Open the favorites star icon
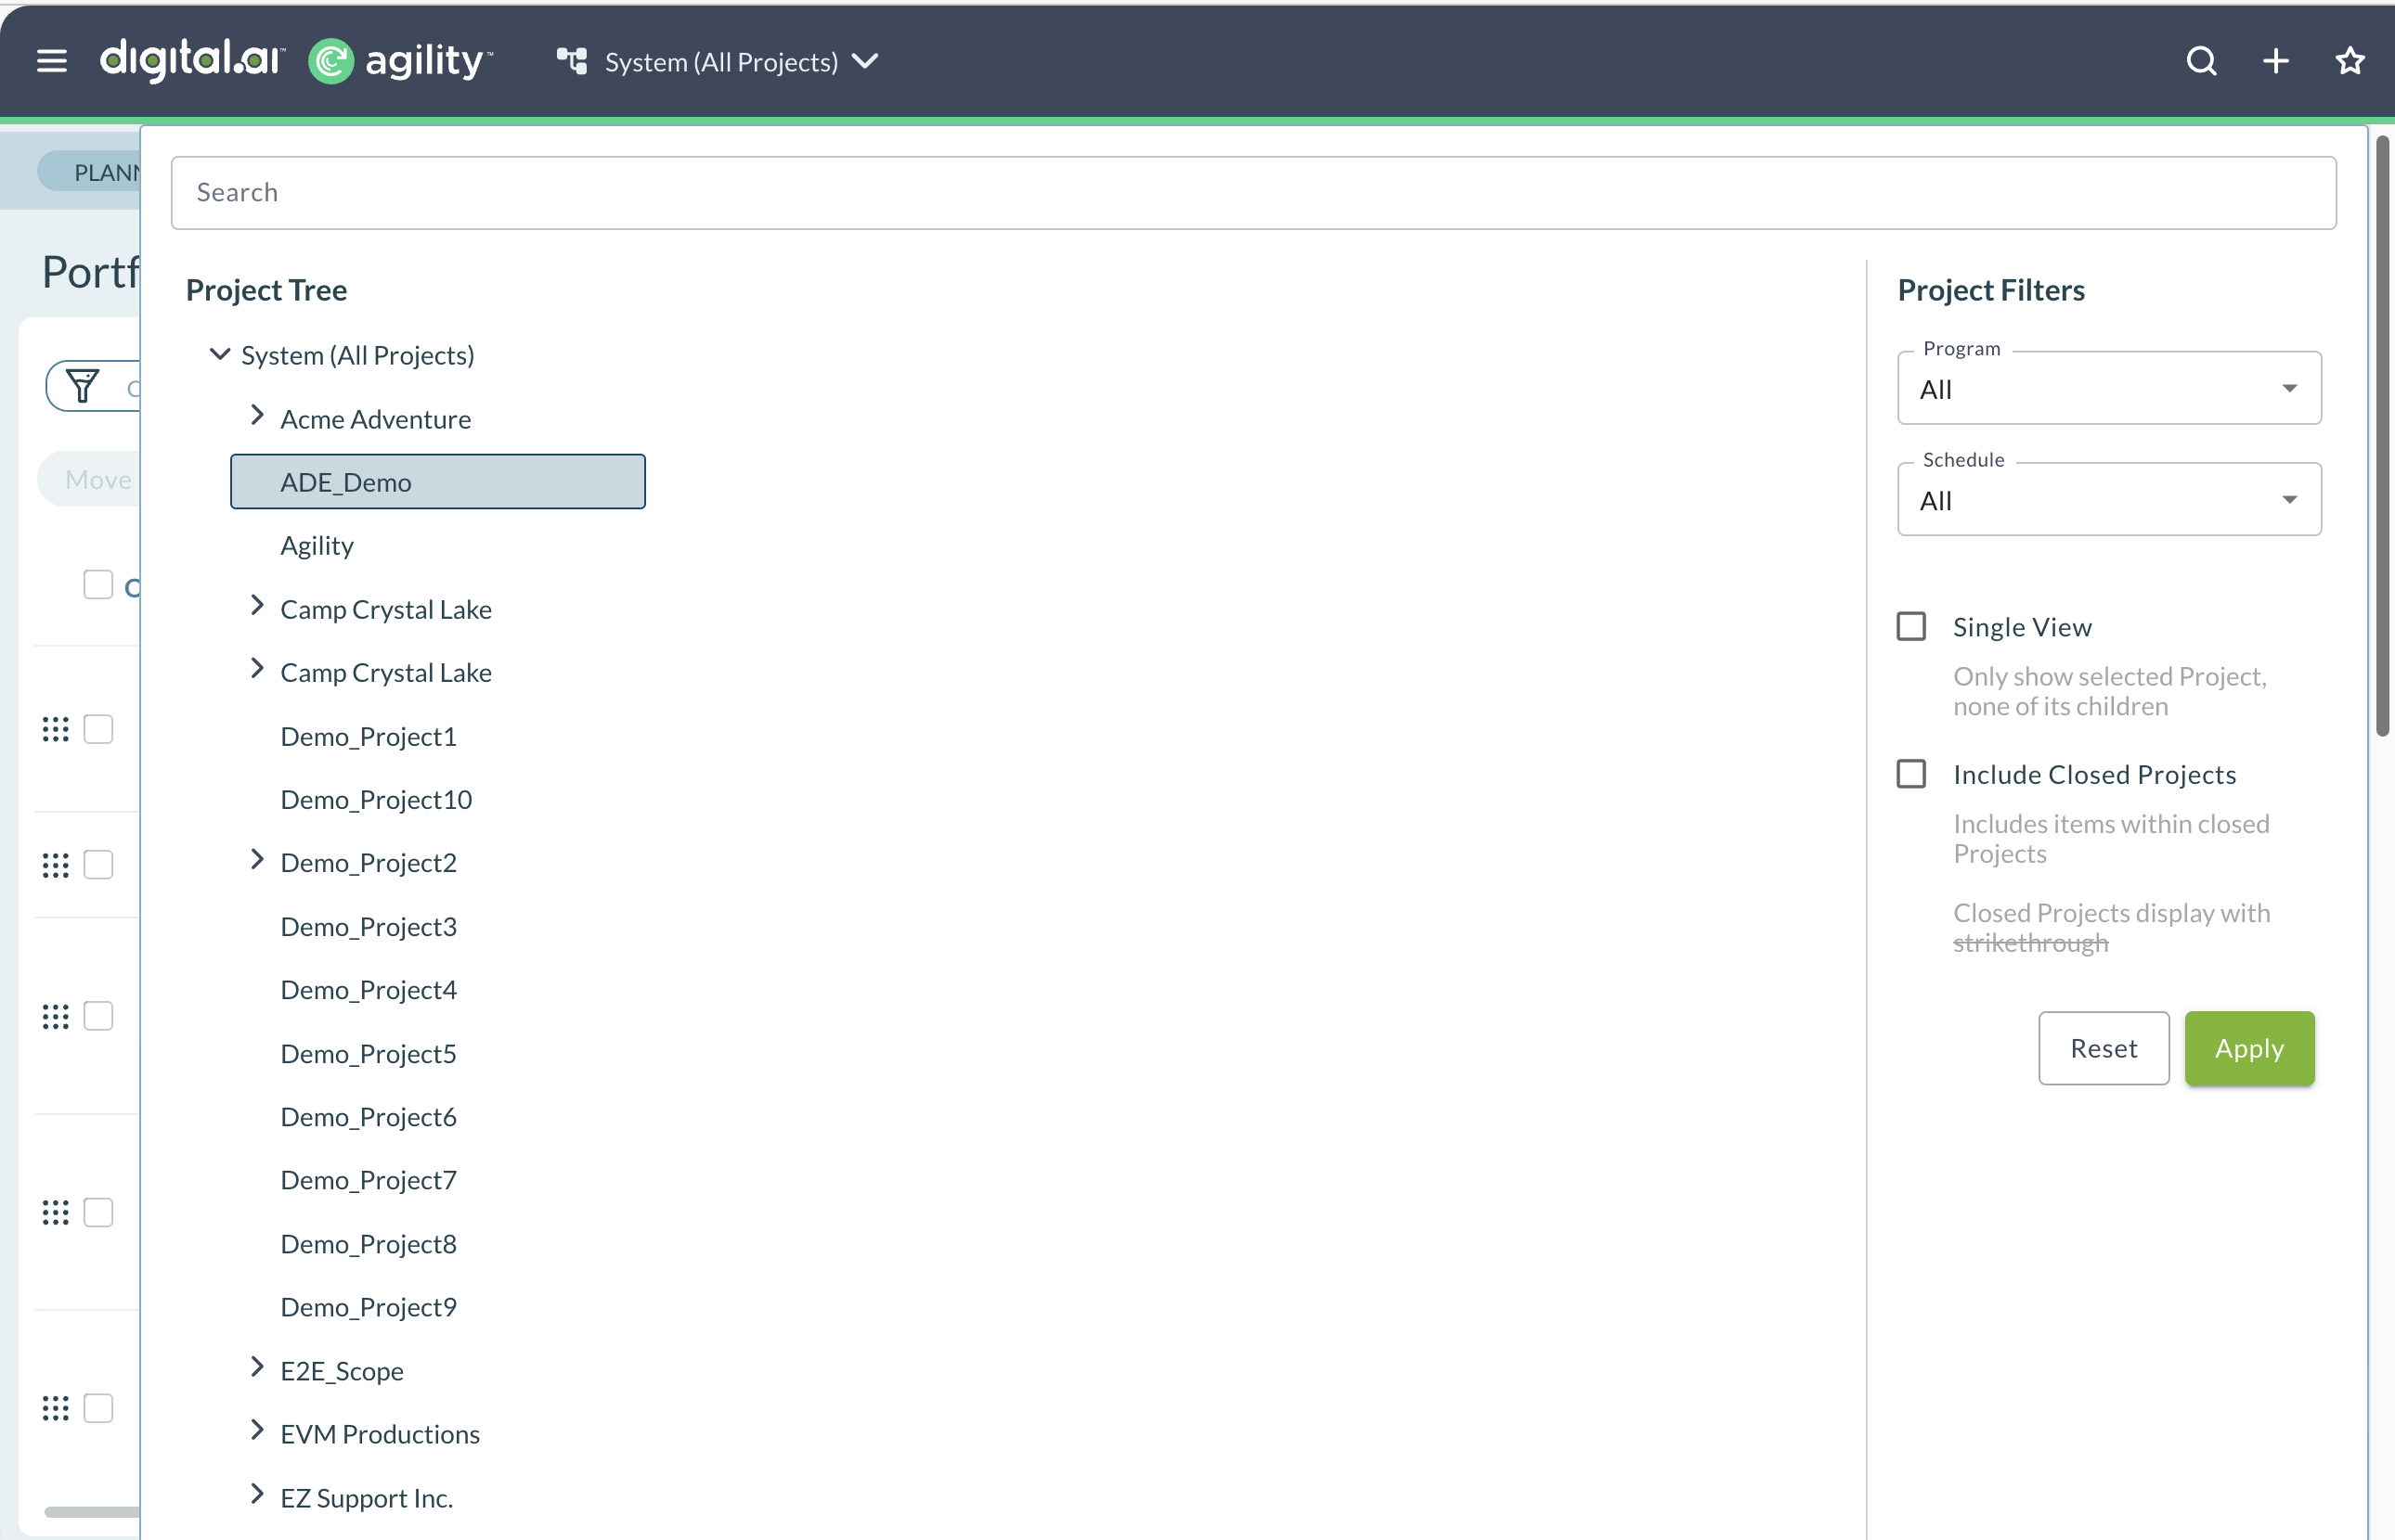This screenshot has width=2395, height=1540. (2350, 62)
